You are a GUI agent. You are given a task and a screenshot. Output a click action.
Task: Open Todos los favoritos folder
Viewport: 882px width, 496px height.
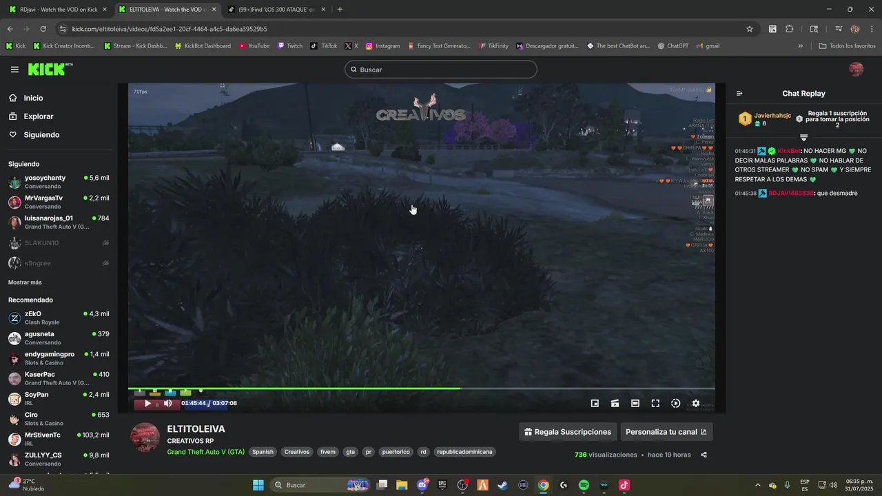(847, 46)
